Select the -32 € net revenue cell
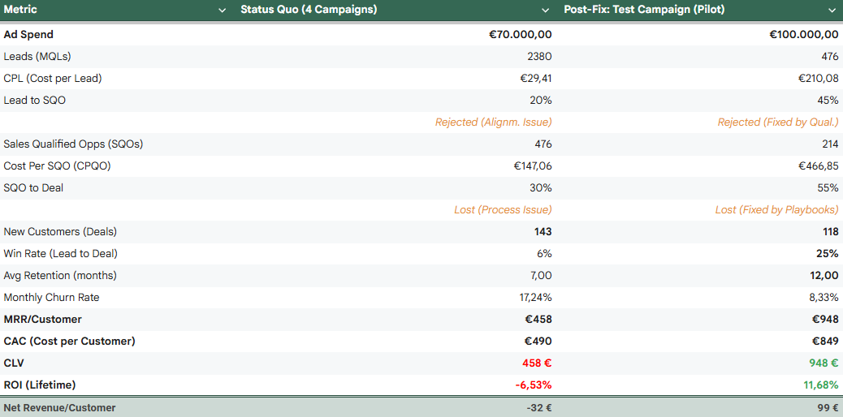This screenshot has height=417, width=843. tap(539, 408)
